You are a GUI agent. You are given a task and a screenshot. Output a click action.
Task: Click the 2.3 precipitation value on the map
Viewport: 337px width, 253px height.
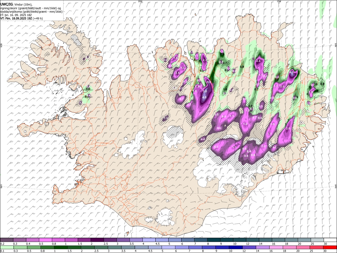tap(205, 60)
